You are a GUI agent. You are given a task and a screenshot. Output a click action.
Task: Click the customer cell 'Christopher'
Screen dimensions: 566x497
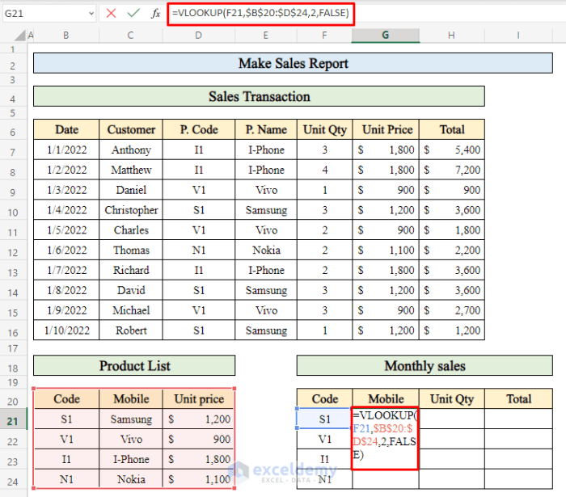tap(131, 210)
